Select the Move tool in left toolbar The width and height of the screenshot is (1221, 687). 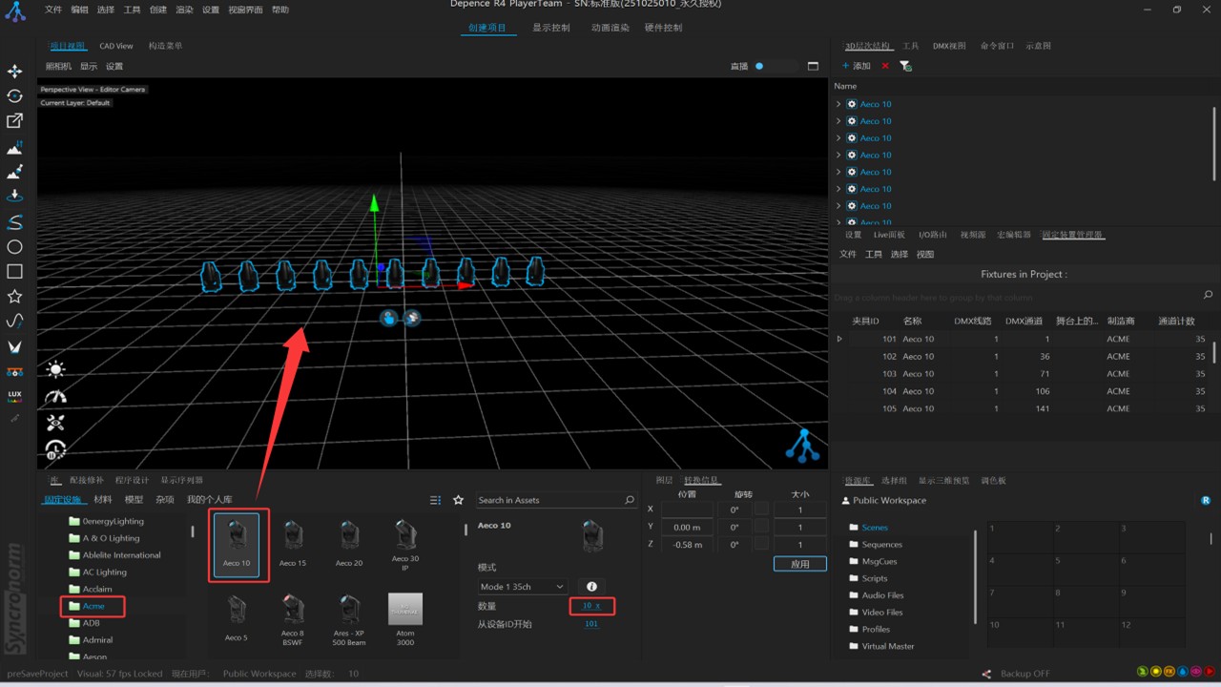click(14, 72)
